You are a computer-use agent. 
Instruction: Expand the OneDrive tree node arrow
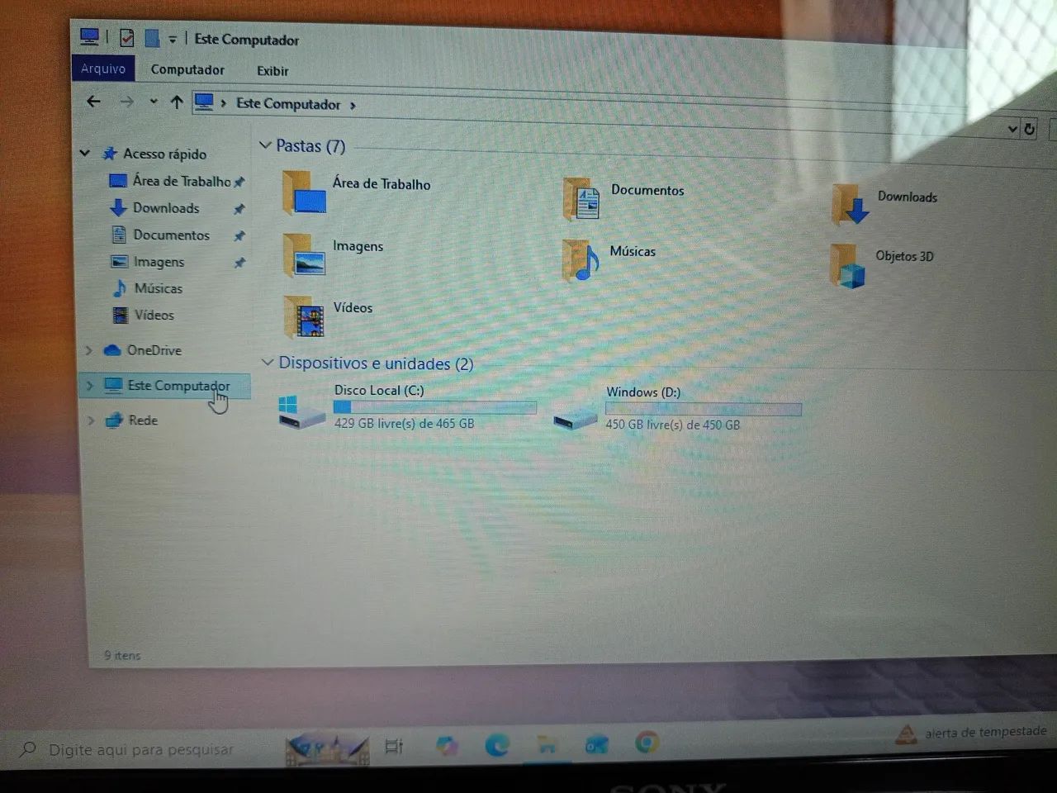(x=89, y=350)
